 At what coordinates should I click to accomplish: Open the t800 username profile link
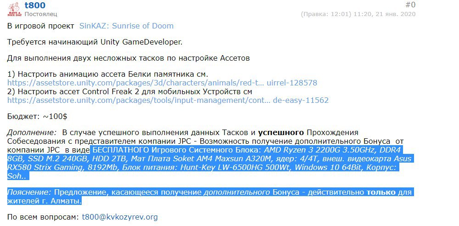[x=35, y=5]
